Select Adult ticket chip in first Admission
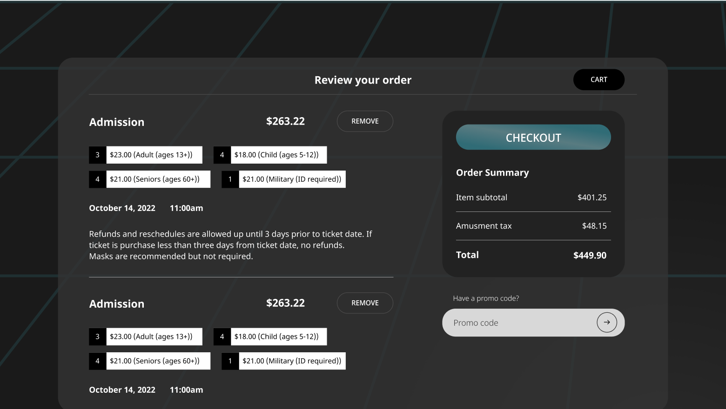This screenshot has width=726, height=409. pos(154,155)
